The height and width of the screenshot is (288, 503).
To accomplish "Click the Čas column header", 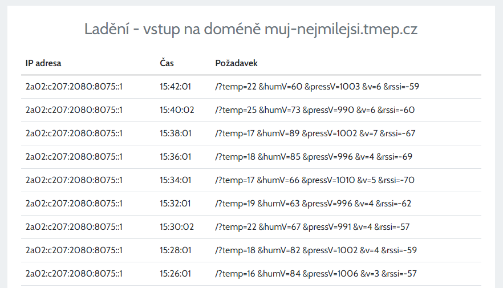I will click(167, 63).
